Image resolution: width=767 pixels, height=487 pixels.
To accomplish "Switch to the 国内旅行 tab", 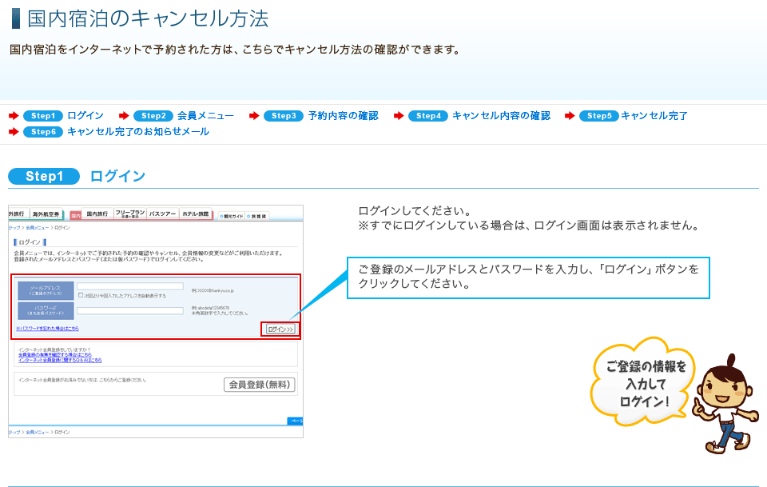I will click(x=97, y=213).
